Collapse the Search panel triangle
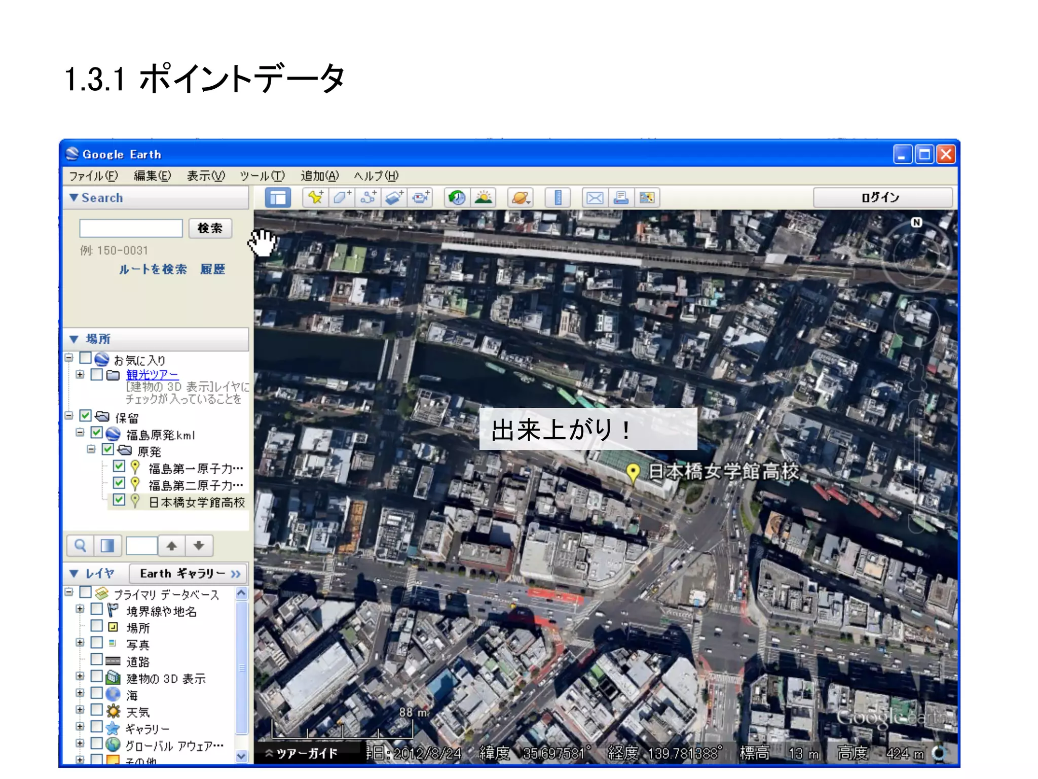 coord(74,197)
